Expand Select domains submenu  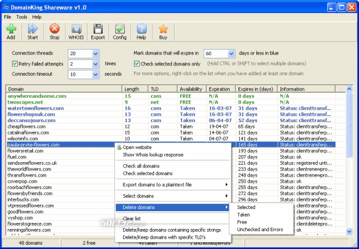point(173,196)
